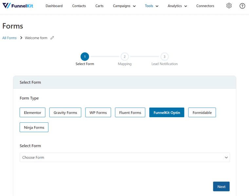Choose Elementor form type
This screenshot has height=196, width=249.
(x=32, y=113)
